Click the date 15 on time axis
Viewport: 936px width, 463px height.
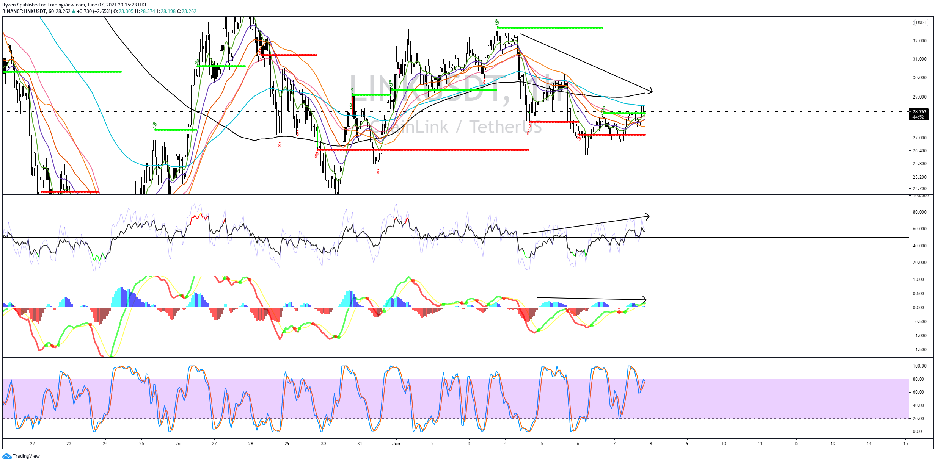905,444
